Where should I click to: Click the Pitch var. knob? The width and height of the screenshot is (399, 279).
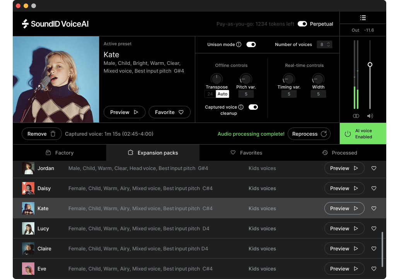pyautogui.click(x=246, y=78)
